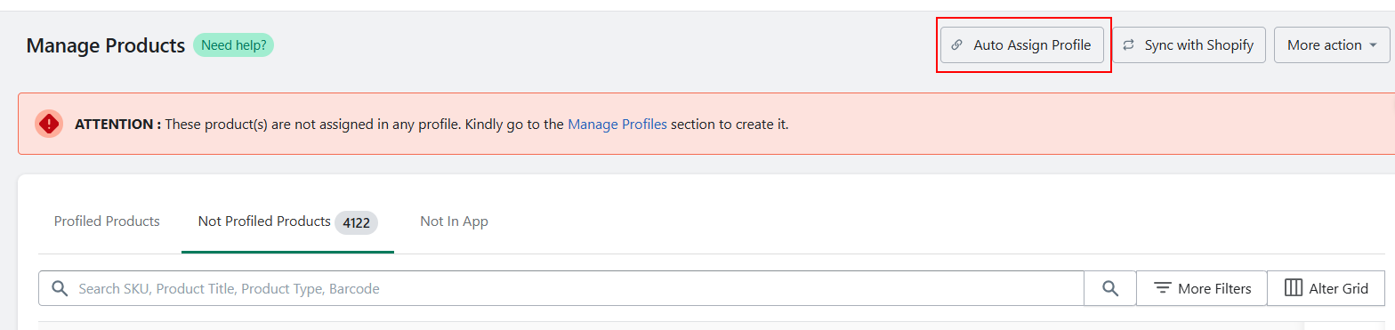Open the More action dropdown

click(1332, 44)
